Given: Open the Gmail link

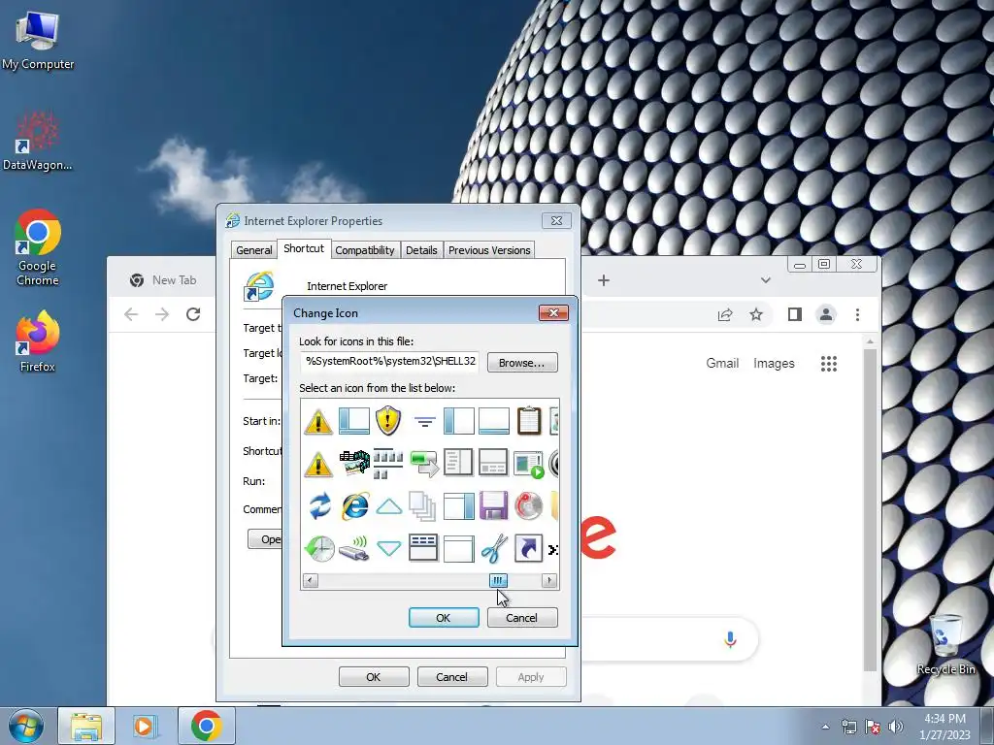Looking at the screenshot, I should (x=722, y=363).
